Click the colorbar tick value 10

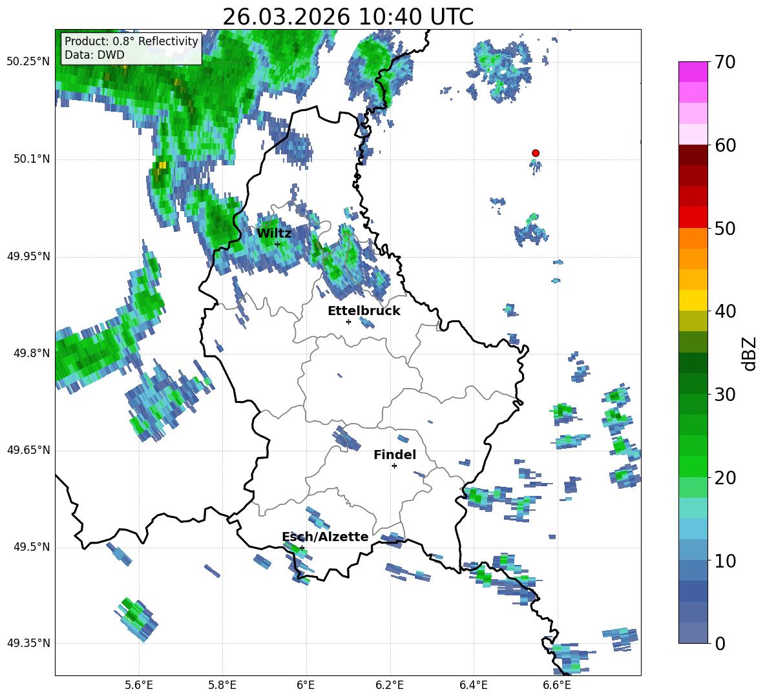point(725,560)
